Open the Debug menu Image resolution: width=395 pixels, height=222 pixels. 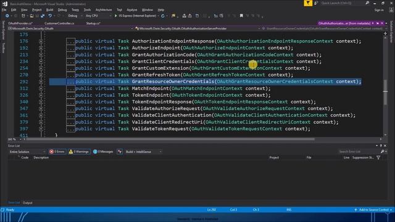[x=62, y=10]
